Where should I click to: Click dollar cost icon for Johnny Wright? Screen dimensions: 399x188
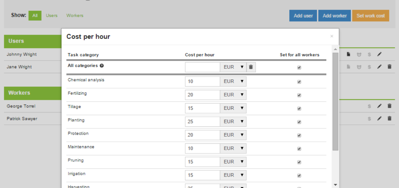tap(369, 54)
